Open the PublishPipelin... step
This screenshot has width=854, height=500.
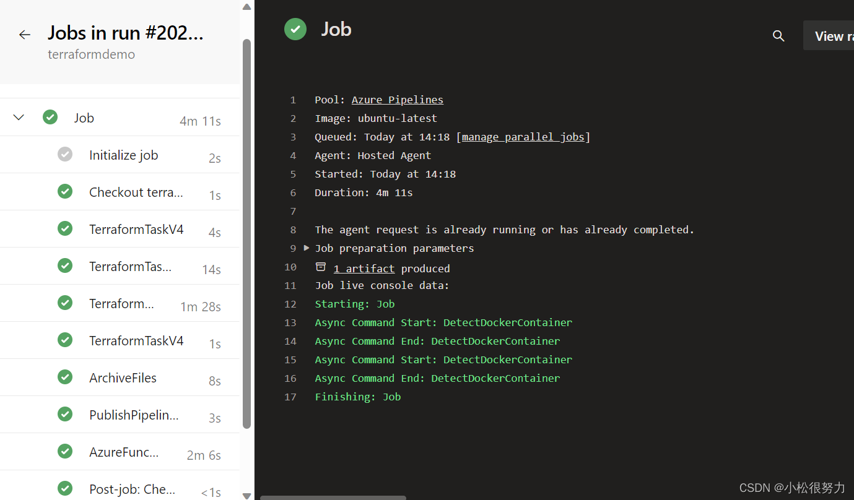point(120,415)
